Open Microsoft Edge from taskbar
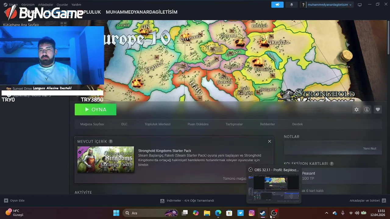Screen dimensions: 390x219 pos(218,213)
